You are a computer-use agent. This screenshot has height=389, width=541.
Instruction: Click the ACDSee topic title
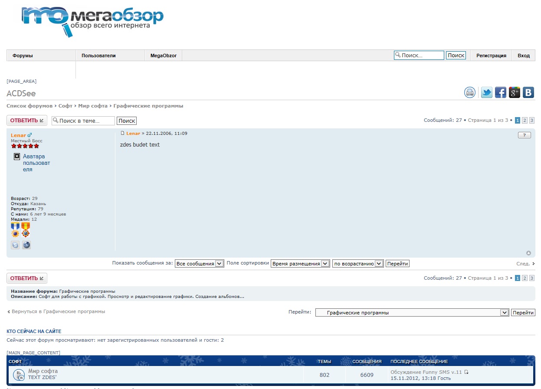[x=21, y=94]
